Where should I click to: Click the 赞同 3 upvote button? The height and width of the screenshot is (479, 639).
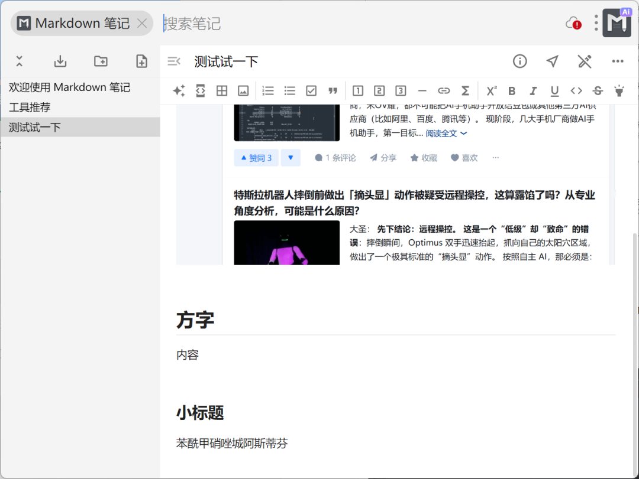coord(256,158)
